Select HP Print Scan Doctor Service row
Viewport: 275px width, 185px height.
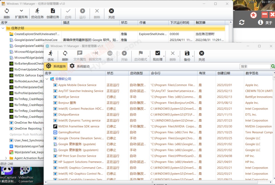click(x=158, y=156)
